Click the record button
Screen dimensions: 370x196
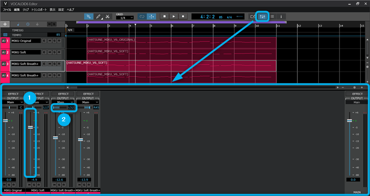coord(183,17)
